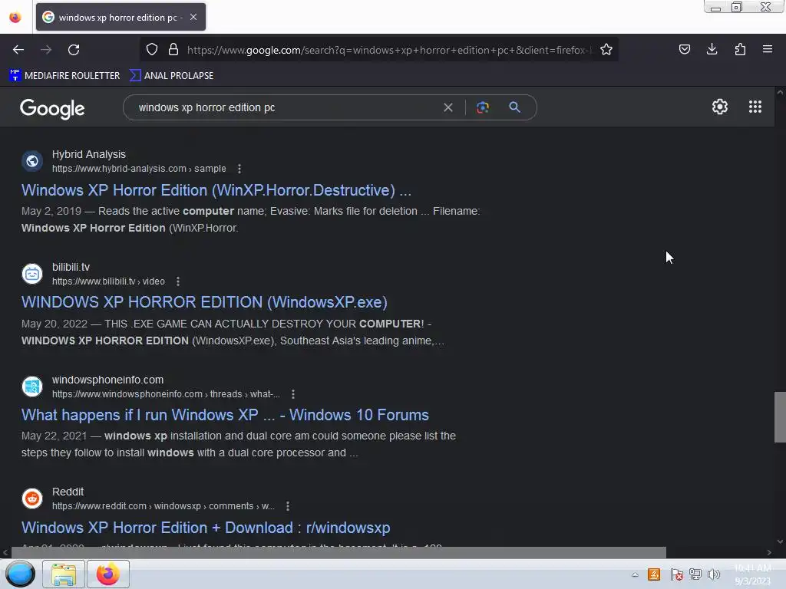Open the Google apps grid

(x=755, y=107)
